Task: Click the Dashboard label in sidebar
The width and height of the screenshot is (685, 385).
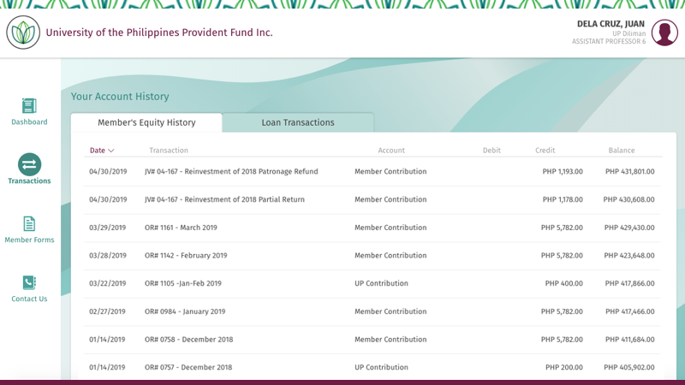Action: [x=29, y=121]
